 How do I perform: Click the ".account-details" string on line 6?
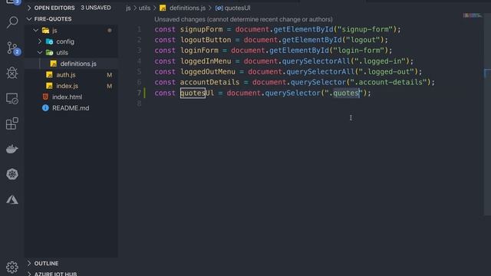388,82
